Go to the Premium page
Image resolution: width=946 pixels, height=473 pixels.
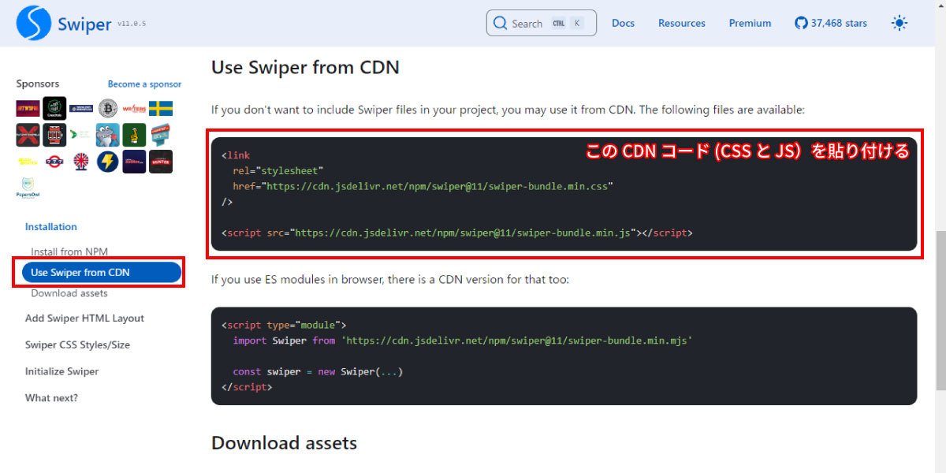750,23
